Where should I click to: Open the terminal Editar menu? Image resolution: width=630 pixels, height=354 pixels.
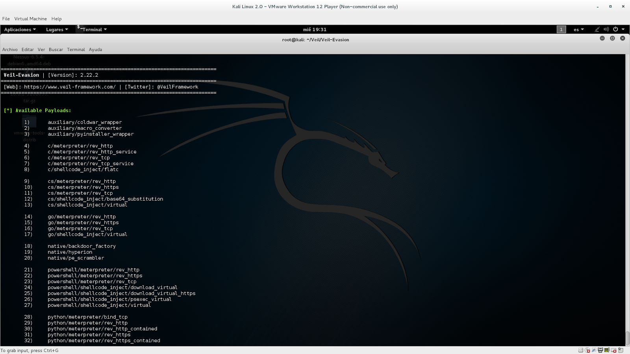tap(28, 50)
